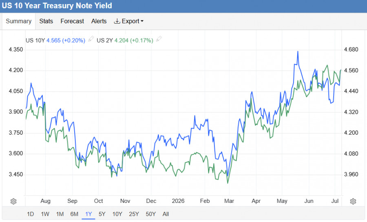The image size is (367, 222).
Task: Open the Alerts tab
Action: (99, 21)
